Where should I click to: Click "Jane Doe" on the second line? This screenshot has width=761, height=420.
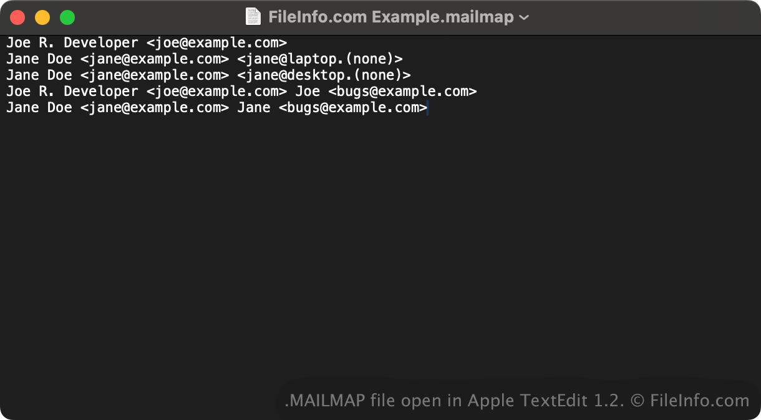39,59
